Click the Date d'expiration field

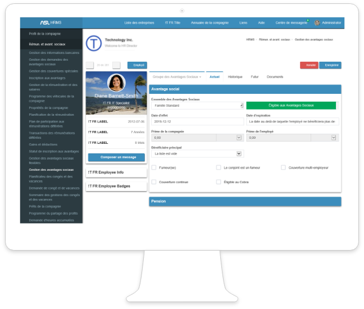(293, 121)
